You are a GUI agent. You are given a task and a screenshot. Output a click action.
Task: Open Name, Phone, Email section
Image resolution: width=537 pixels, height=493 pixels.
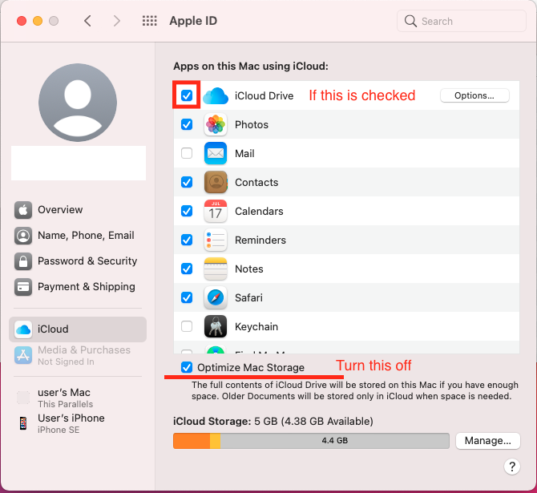[78, 236]
